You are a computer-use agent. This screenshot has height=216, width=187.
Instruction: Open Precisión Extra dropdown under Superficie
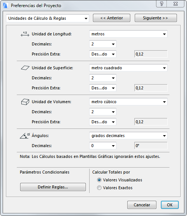103,88
